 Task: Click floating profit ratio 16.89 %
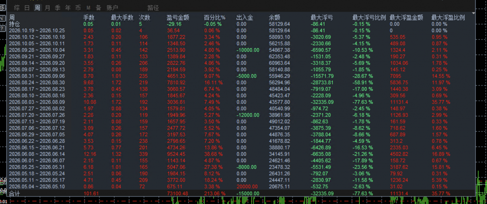441,154
